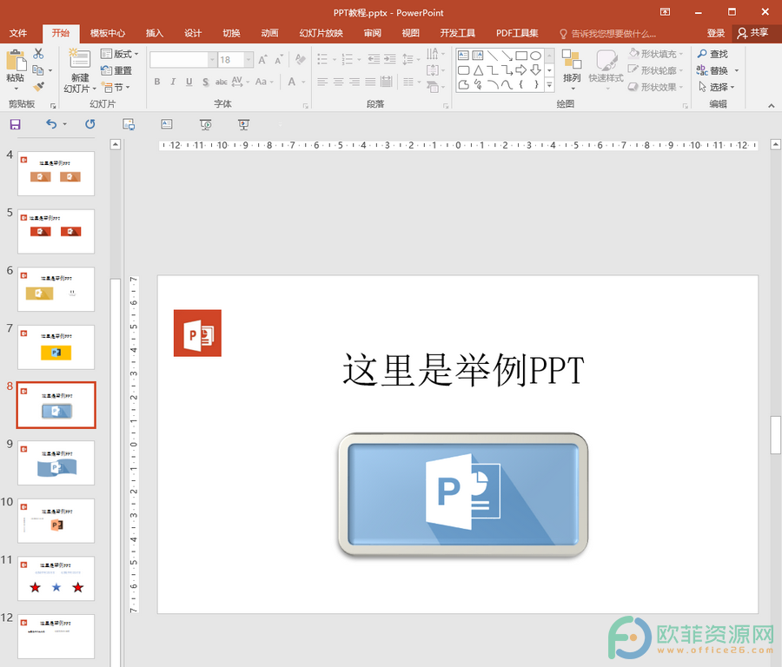Screen dimensions: 782x667
Task: Clear all formatting with the eraser icon
Action: (301, 60)
